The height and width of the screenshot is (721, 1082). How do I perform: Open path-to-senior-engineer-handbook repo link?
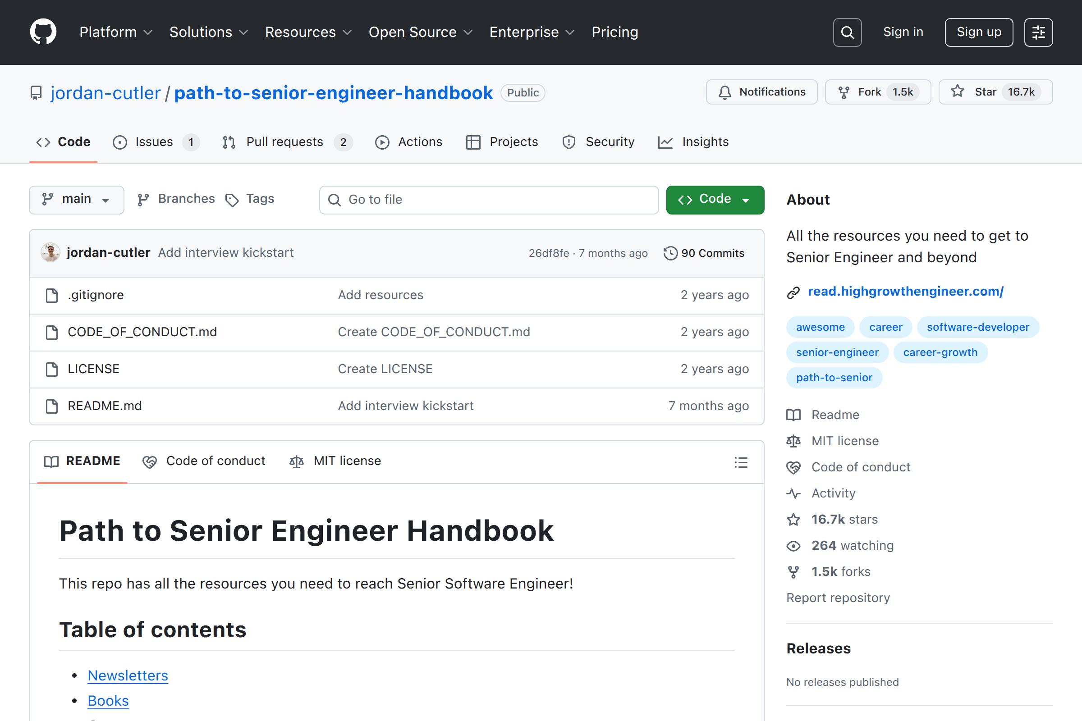click(x=334, y=93)
